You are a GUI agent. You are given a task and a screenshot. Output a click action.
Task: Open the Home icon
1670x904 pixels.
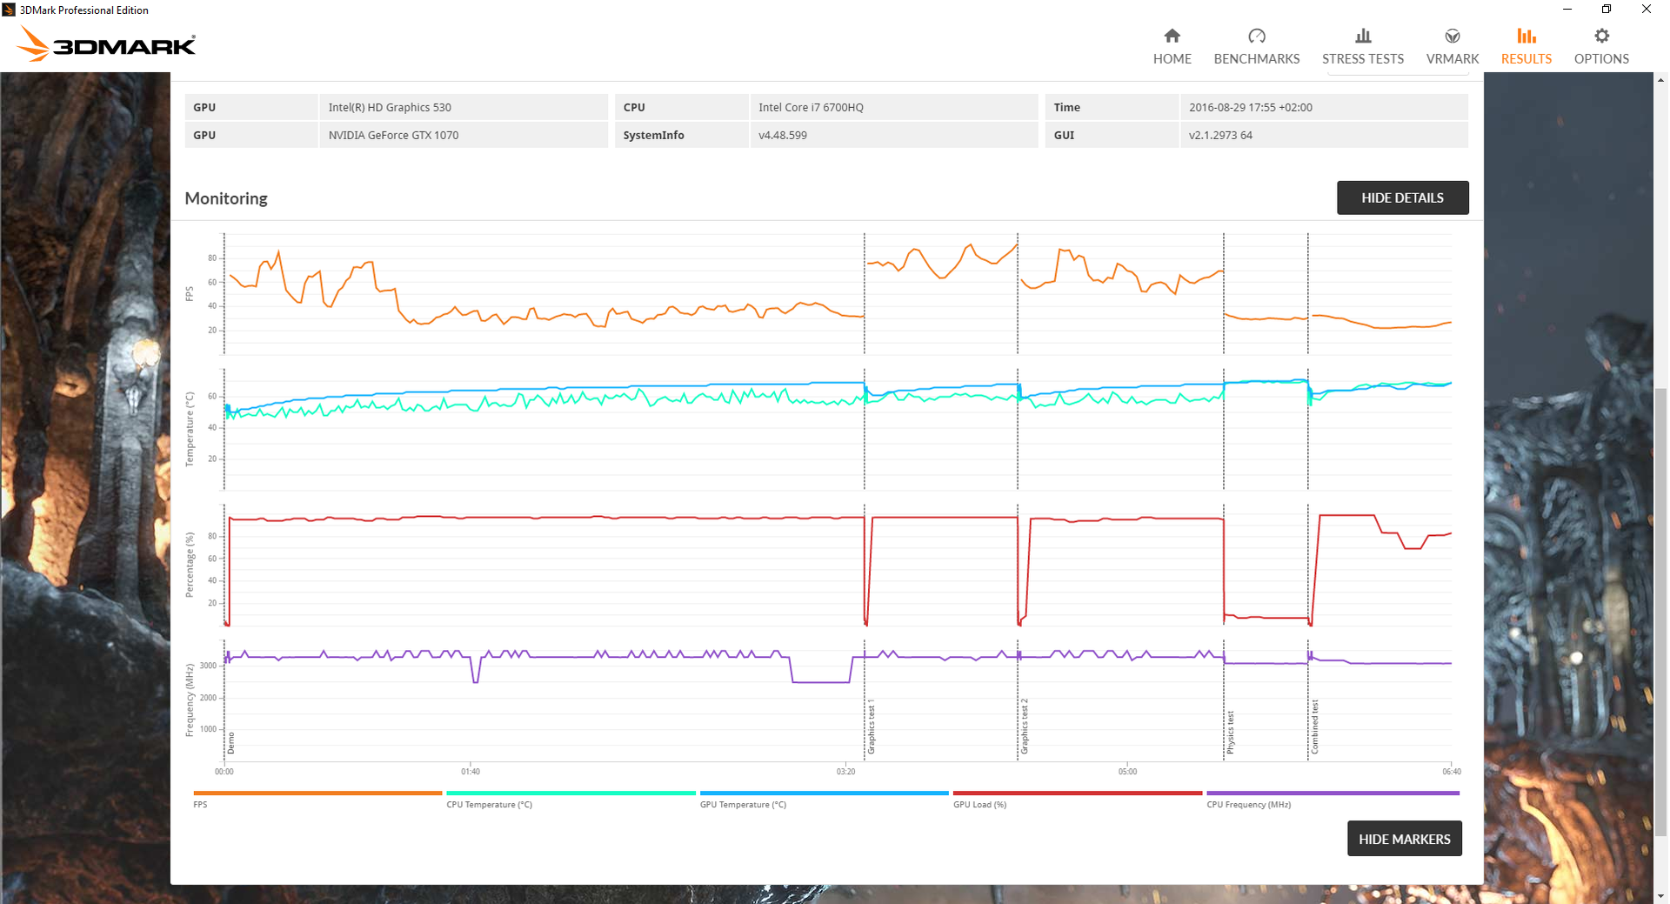tap(1172, 36)
